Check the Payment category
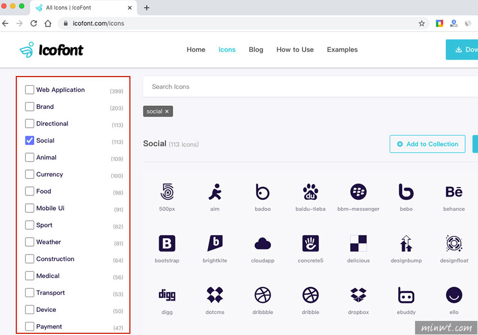This screenshot has width=478, height=335. click(30, 327)
